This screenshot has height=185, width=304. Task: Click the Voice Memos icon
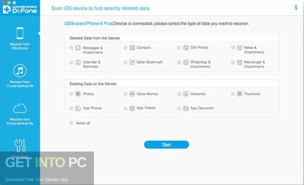pyautogui.click(x=132, y=94)
